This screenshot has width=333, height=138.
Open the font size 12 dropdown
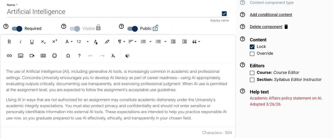(x=82, y=42)
